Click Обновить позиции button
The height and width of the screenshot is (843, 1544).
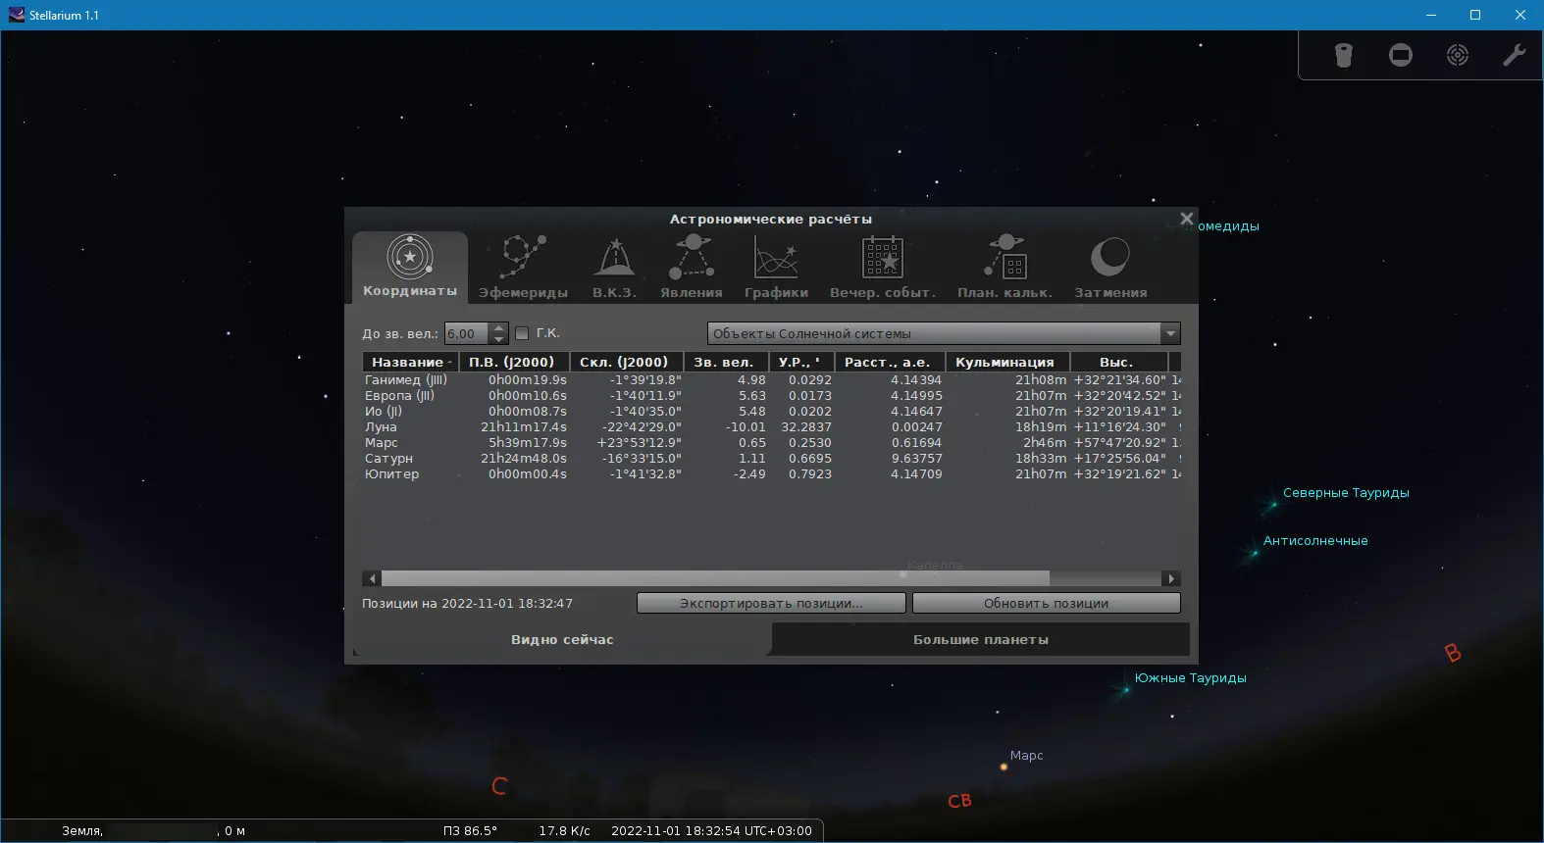(x=1047, y=603)
